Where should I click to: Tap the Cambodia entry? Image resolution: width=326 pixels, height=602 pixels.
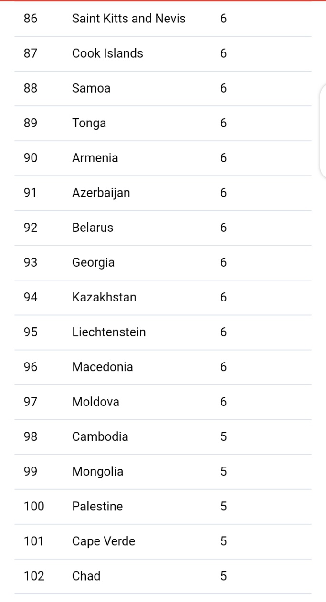(100, 436)
